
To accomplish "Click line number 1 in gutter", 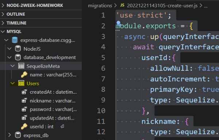I will click(x=103, y=15).
